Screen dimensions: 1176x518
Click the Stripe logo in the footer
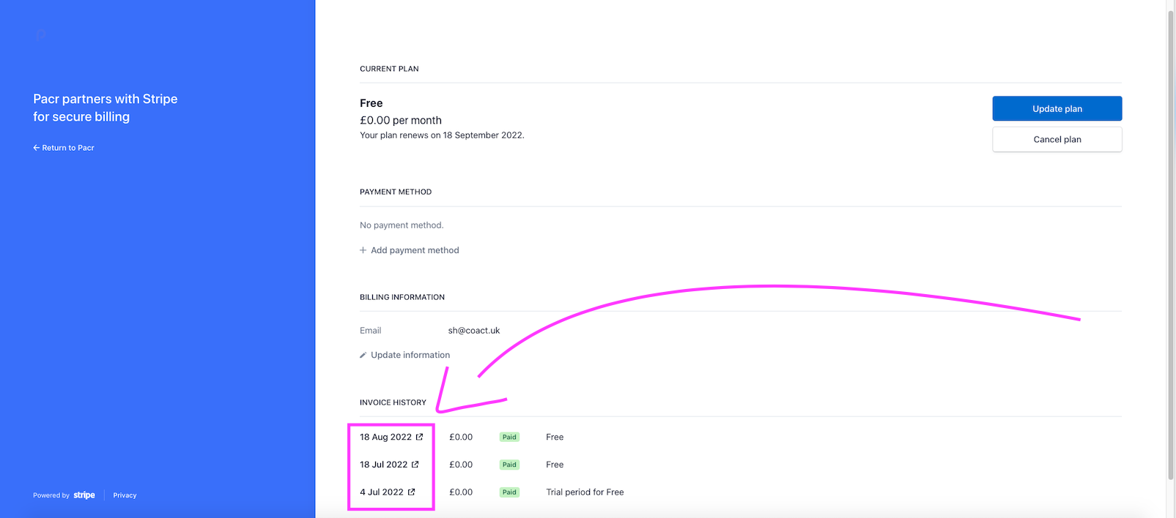pyautogui.click(x=84, y=495)
